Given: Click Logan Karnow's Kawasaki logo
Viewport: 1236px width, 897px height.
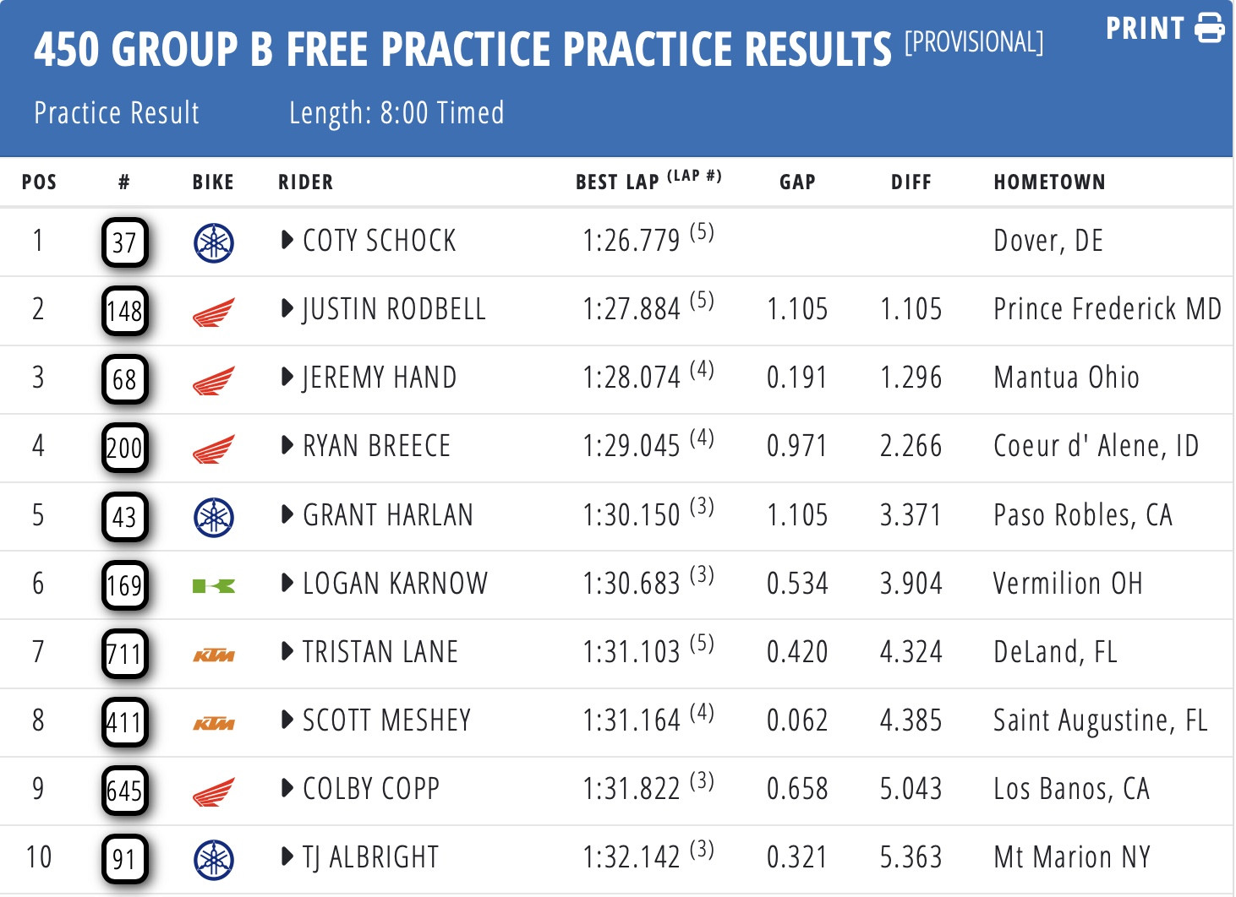Looking at the screenshot, I should coord(213,585).
